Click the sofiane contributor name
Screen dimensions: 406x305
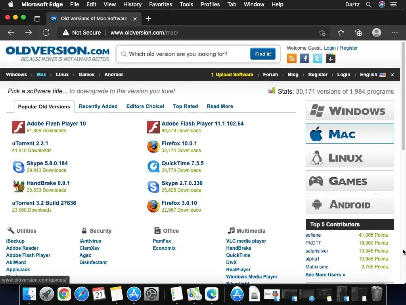coord(313,235)
